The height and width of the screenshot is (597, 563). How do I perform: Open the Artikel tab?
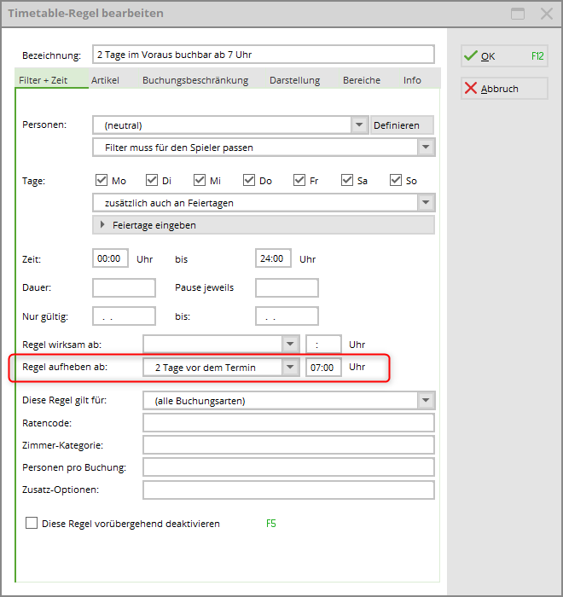point(105,80)
